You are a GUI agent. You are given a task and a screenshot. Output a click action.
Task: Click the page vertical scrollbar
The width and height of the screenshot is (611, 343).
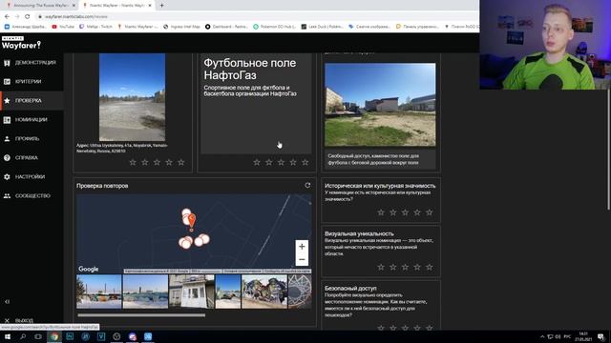tap(608, 150)
